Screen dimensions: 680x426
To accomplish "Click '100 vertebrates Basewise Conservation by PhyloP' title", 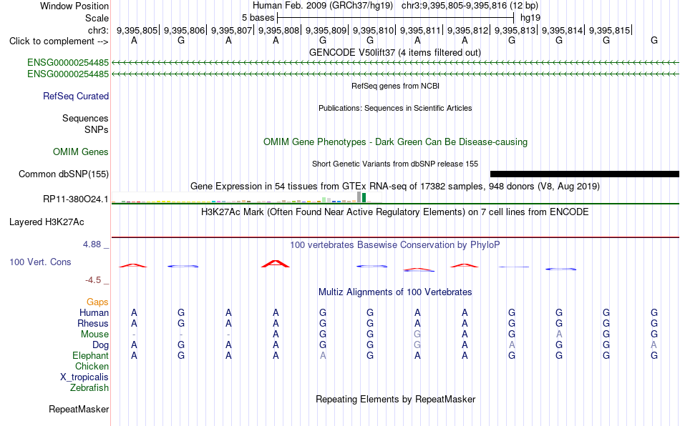I will 395,244.
